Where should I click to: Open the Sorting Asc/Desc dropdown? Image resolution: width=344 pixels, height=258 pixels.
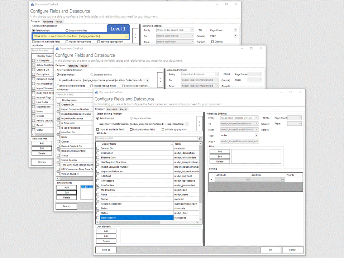tap(283, 180)
